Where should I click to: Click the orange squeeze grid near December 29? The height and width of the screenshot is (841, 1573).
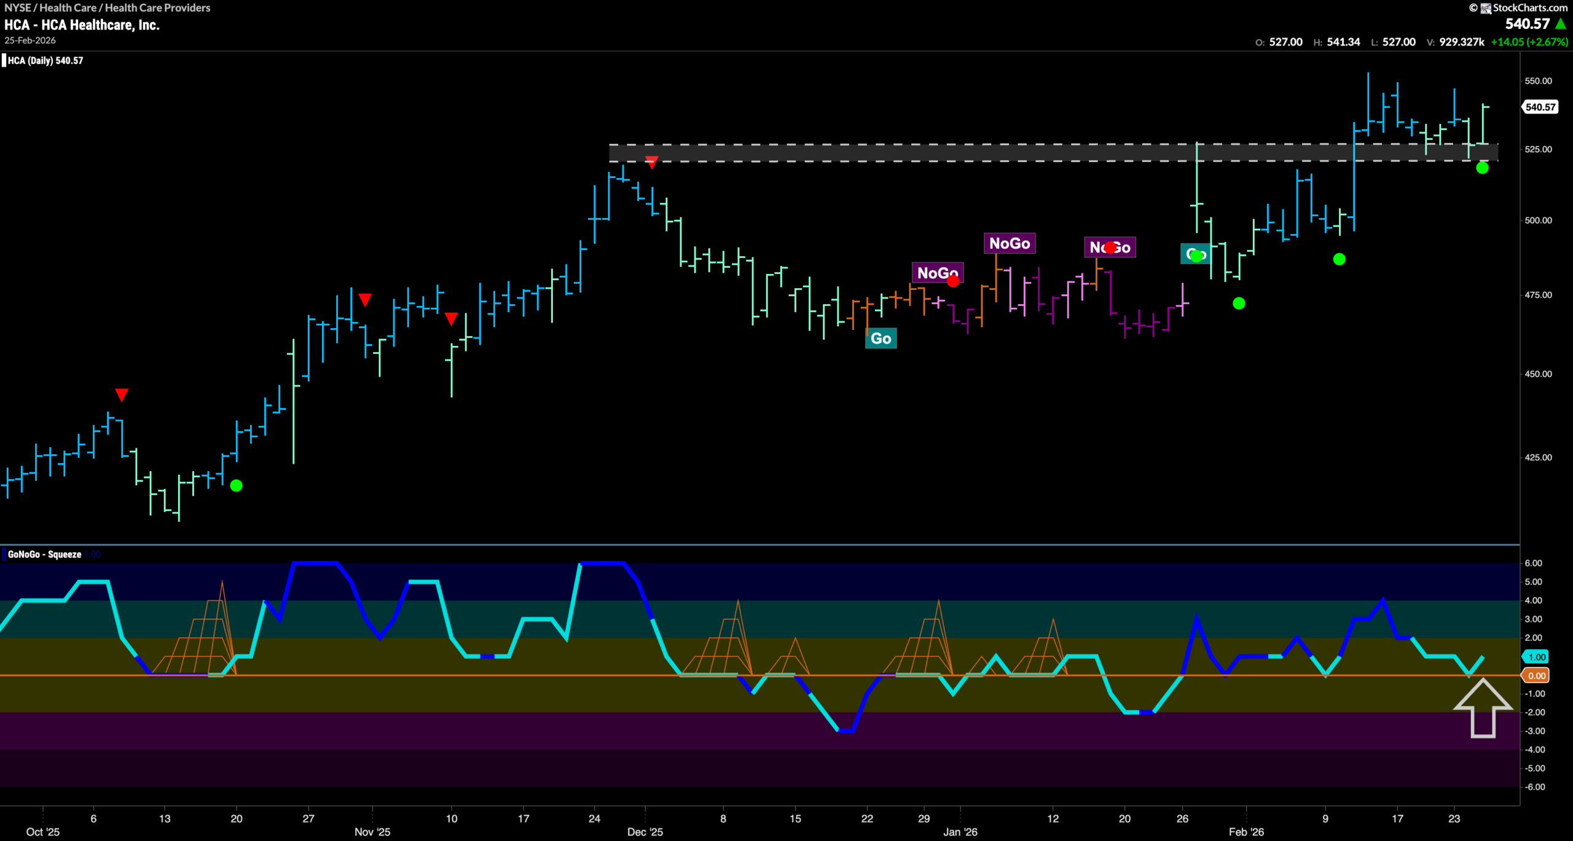(x=917, y=639)
